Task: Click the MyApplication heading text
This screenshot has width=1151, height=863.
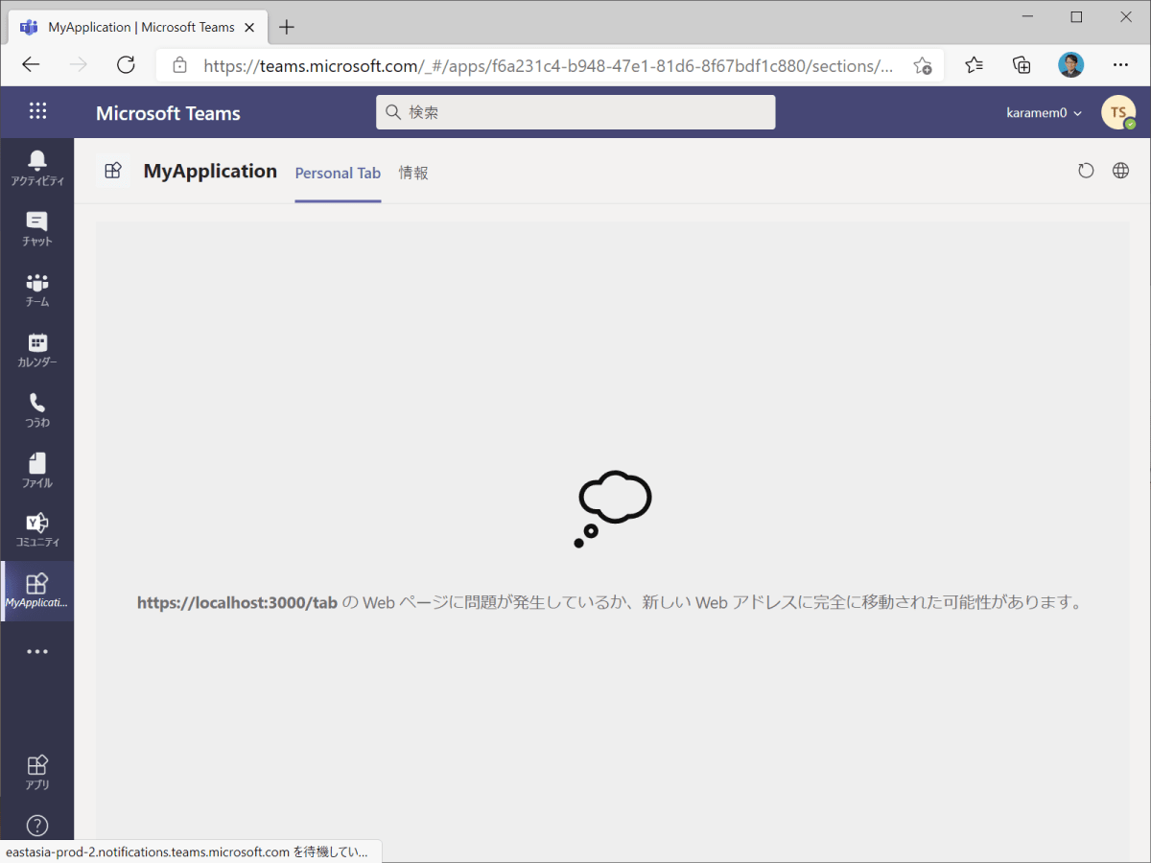Action: point(210,171)
